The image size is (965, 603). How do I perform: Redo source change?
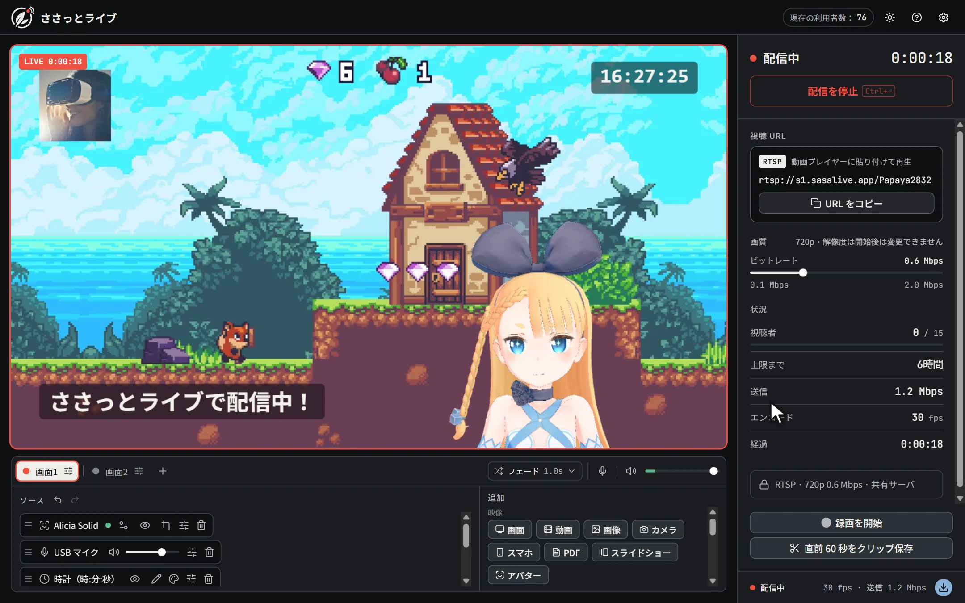(x=75, y=500)
